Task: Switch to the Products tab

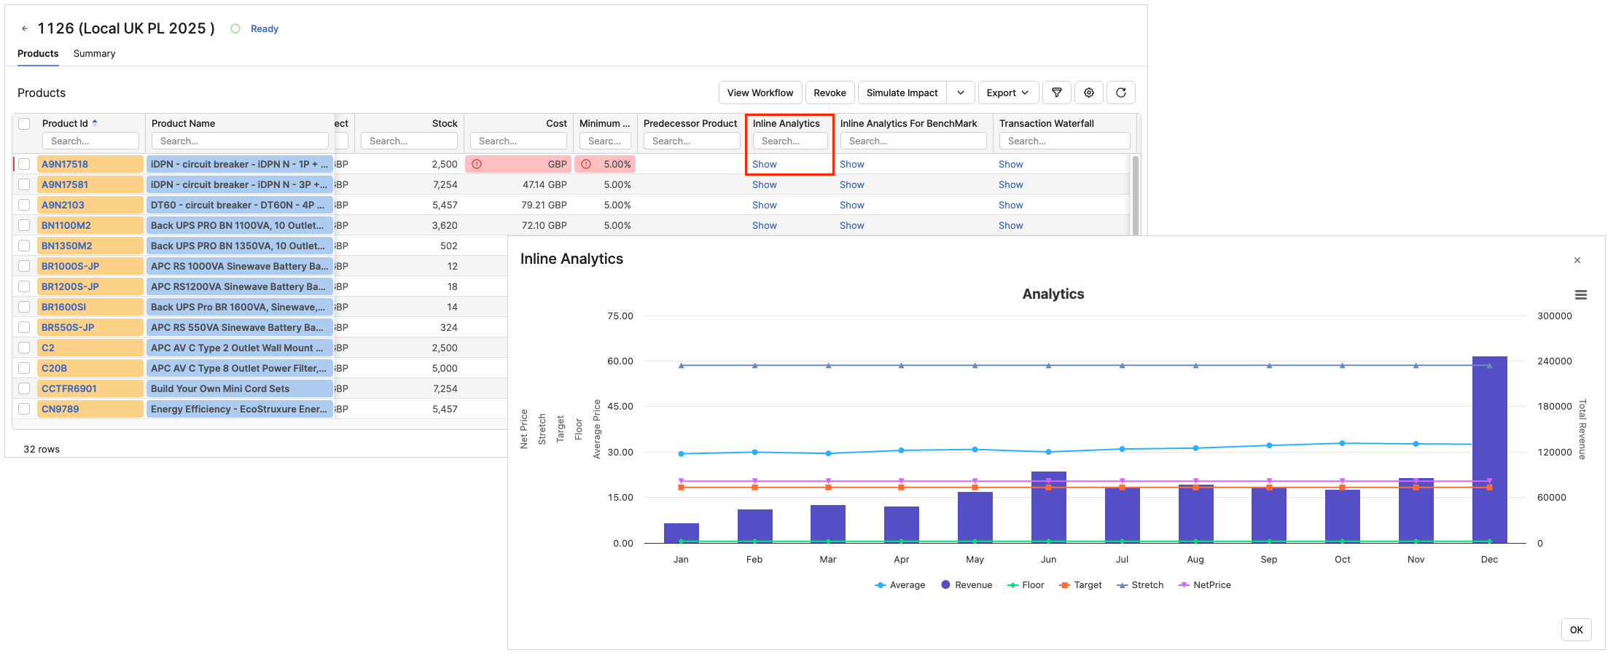Action: [38, 53]
